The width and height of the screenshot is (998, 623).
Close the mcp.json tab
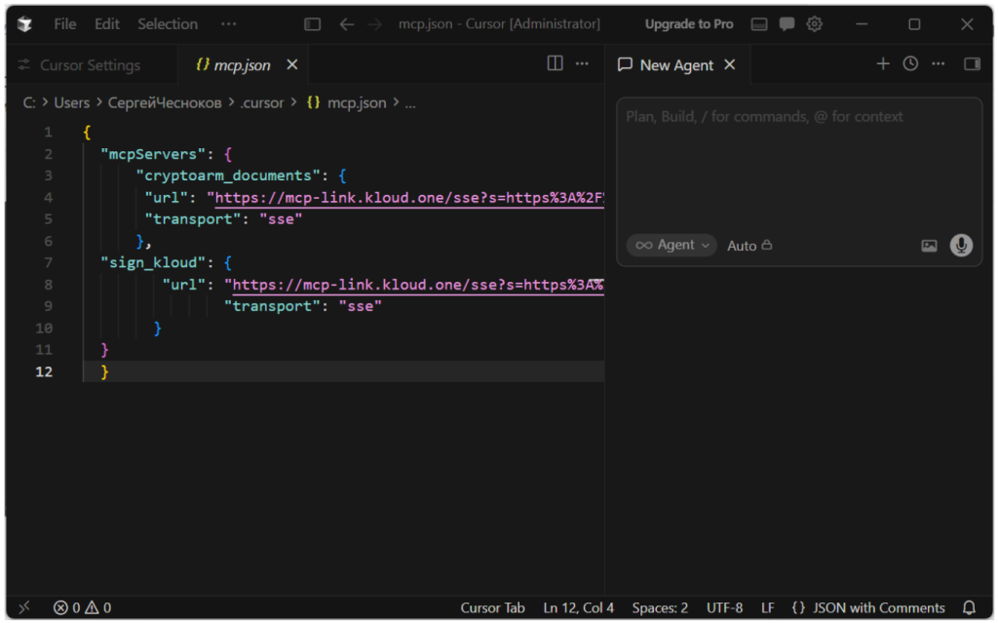(x=292, y=64)
